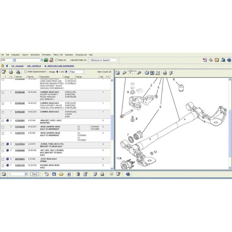Tick the checkbox for part 13192981 bracket row

tap(3, 121)
